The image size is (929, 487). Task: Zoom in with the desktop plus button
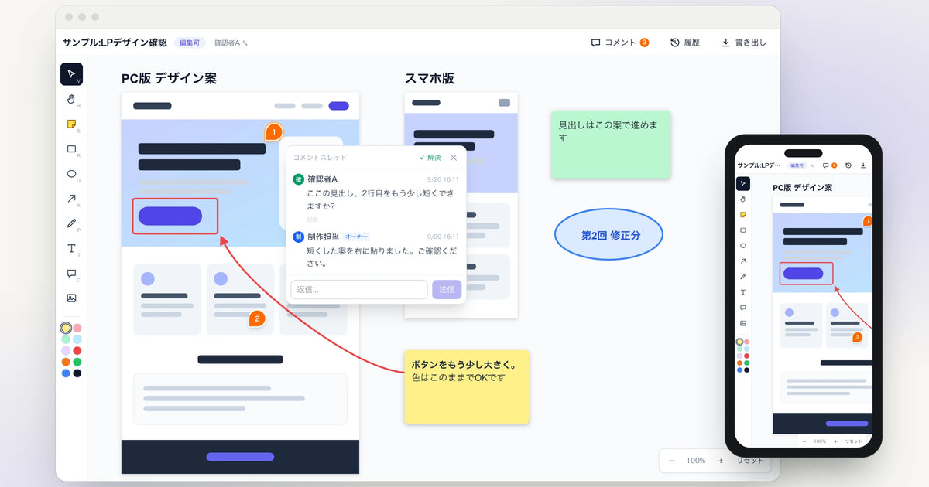tap(721, 461)
